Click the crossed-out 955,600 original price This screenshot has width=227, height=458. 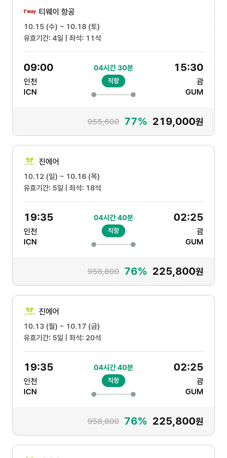tap(103, 122)
